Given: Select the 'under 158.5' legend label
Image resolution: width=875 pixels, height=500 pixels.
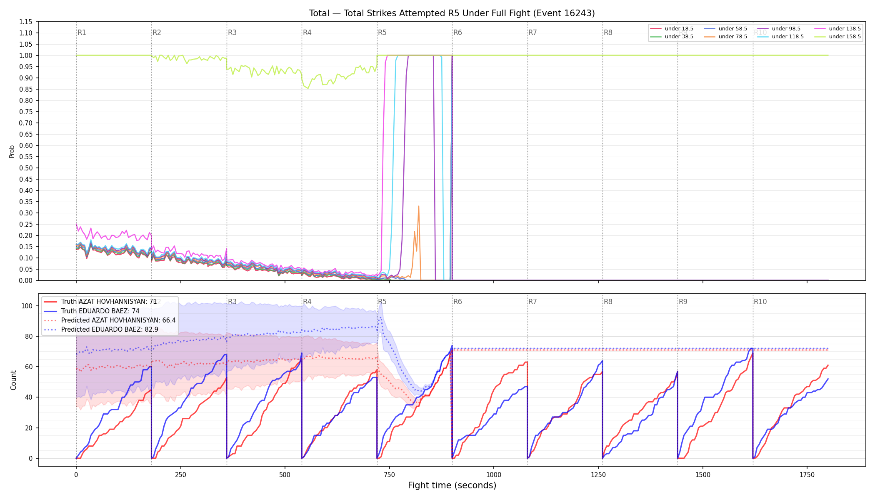Looking at the screenshot, I should (845, 37).
